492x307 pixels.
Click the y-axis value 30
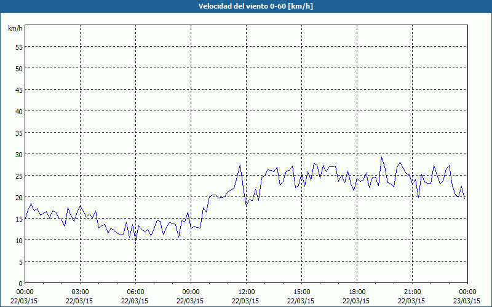coord(19,155)
